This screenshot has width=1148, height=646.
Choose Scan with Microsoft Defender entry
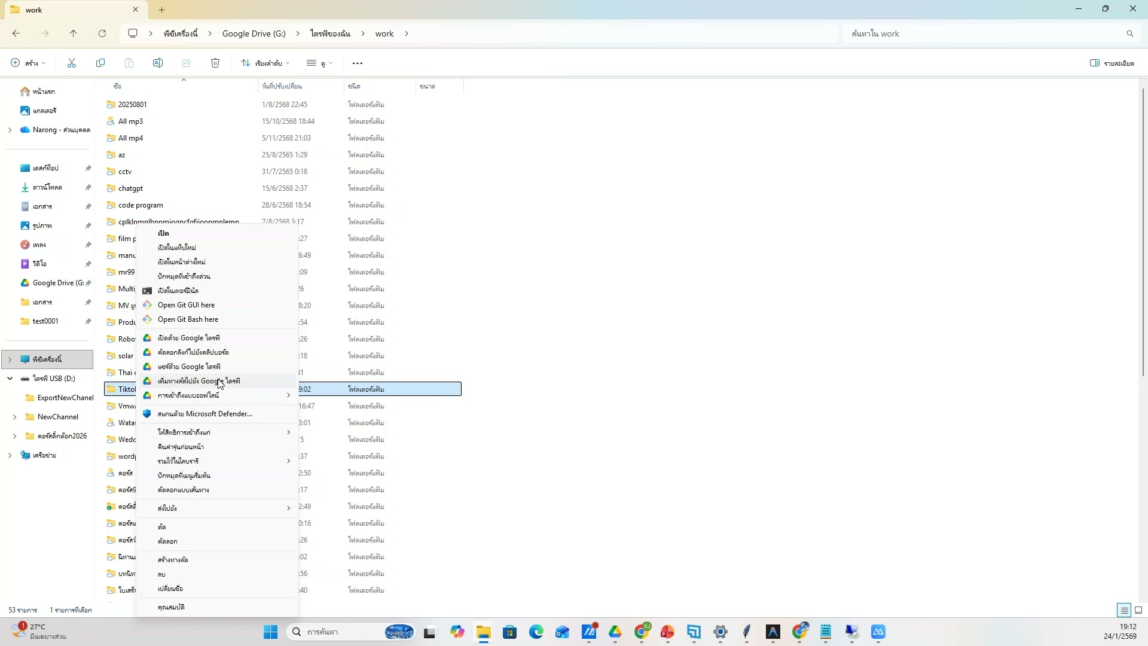pos(204,414)
